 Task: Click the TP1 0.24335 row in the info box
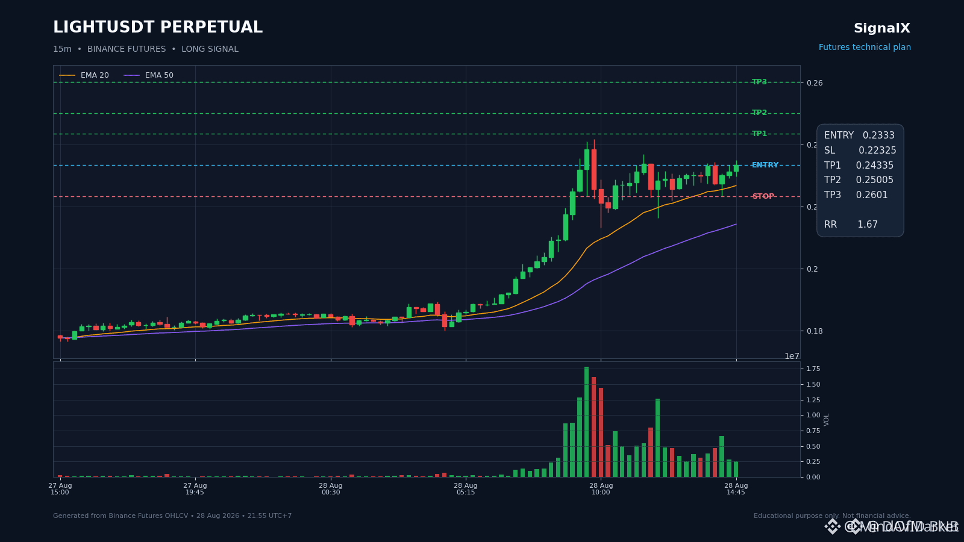coord(859,166)
